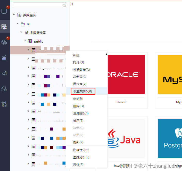182x171 pixels.
Task: Click the Oracle logo thumbnail
Action: click(x=126, y=75)
